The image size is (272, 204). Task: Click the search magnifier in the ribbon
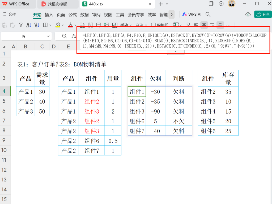(x=208, y=15)
